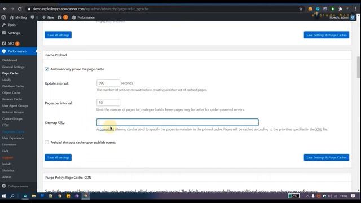This screenshot has height=203, width=361.
Task: Click New in the admin bar
Action: (48, 17)
